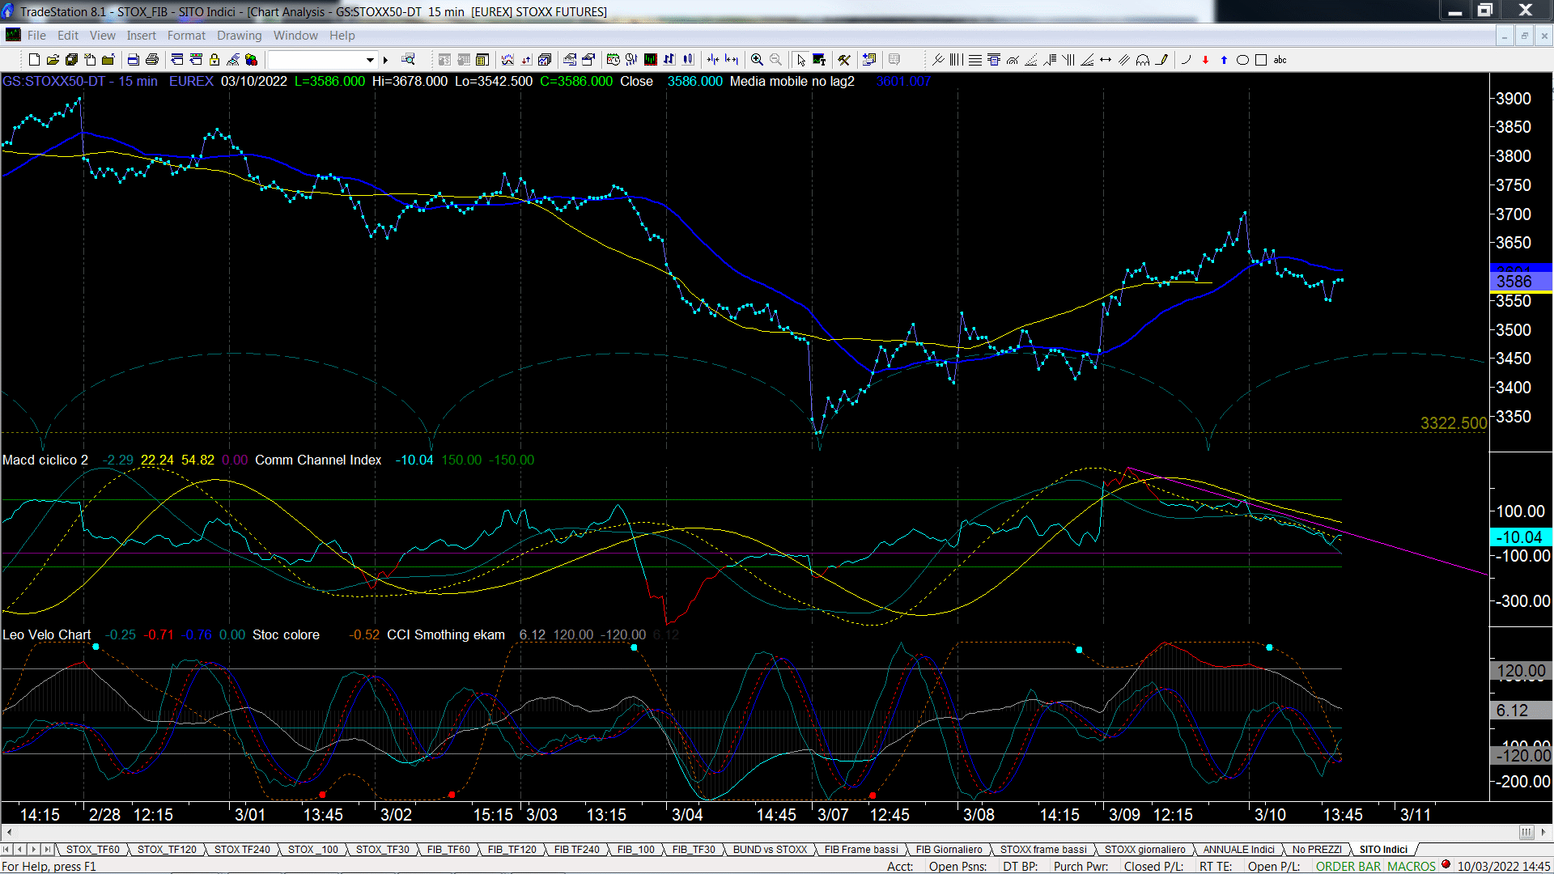Screen dimensions: 1554x874
Task: Switch to the FIB_TF60 tab
Action: pyautogui.click(x=448, y=850)
